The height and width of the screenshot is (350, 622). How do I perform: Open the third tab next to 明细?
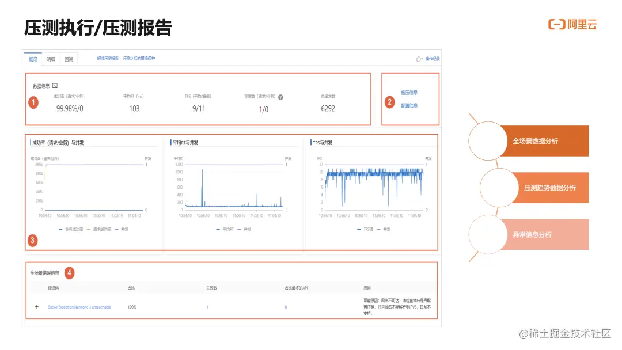(x=69, y=59)
